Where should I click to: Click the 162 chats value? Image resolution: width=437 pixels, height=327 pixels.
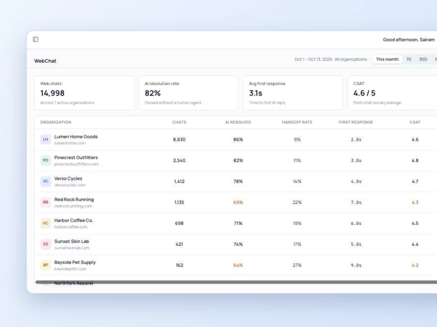179,265
